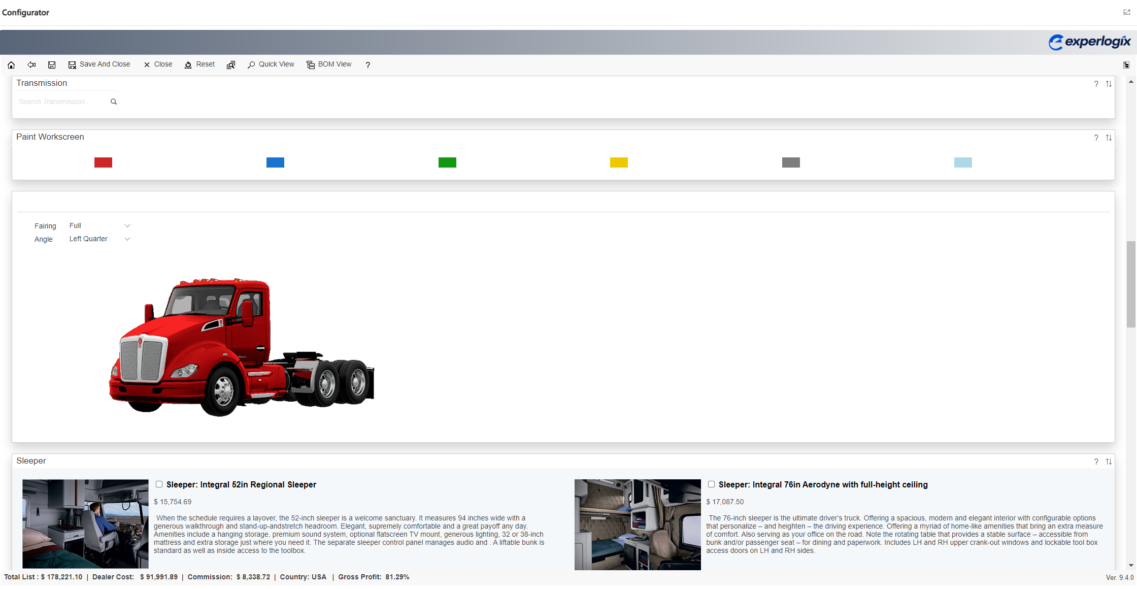Select the yellow paint swatch
This screenshot has width=1137, height=589.
[619, 162]
